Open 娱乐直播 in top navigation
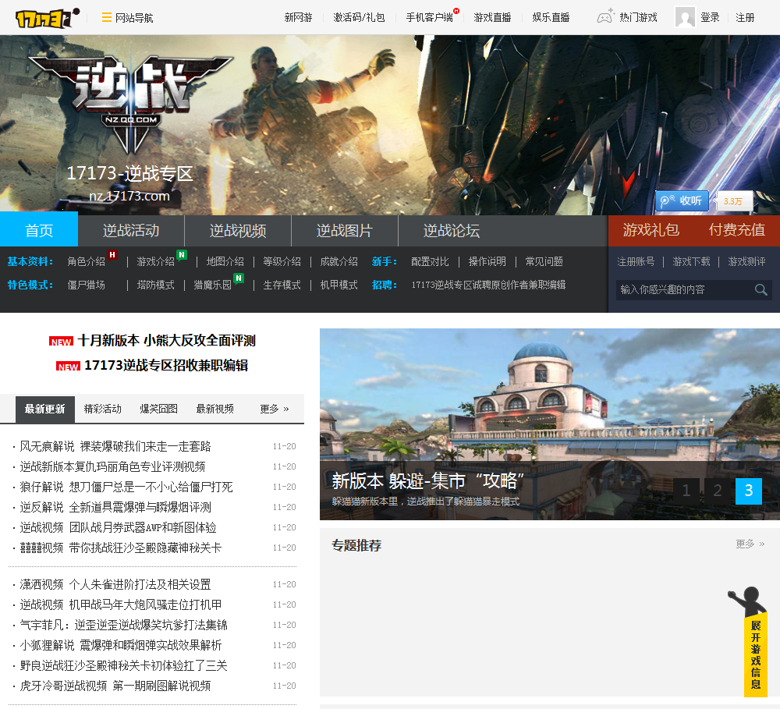Image resolution: width=780 pixels, height=709 pixels. click(x=551, y=17)
